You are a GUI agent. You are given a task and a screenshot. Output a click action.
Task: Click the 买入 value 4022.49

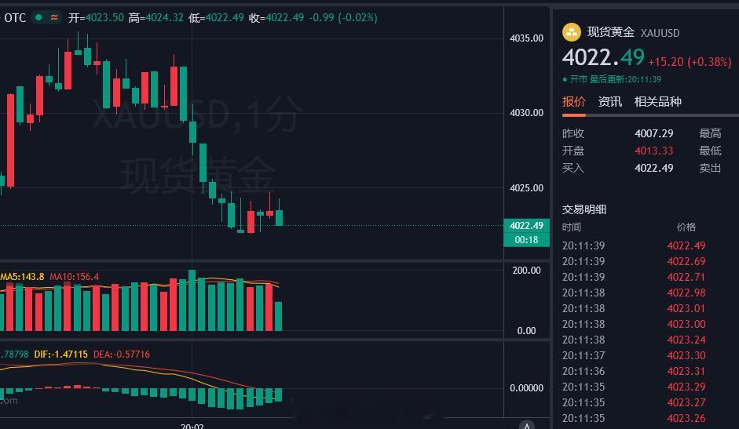[x=653, y=168]
